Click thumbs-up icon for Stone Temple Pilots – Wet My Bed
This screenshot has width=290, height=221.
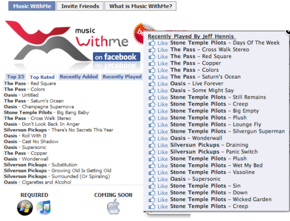[x=152, y=166]
